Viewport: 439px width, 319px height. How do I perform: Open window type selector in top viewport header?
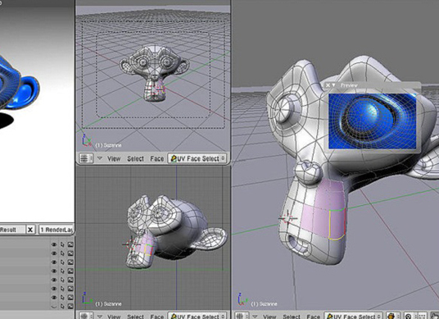pos(86,158)
